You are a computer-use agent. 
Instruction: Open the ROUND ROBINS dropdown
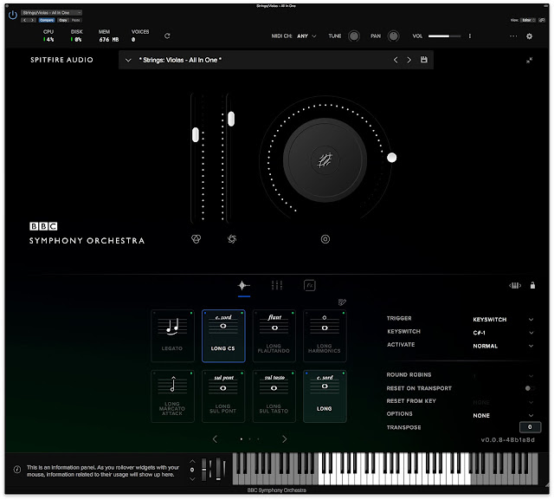pyautogui.click(x=503, y=375)
